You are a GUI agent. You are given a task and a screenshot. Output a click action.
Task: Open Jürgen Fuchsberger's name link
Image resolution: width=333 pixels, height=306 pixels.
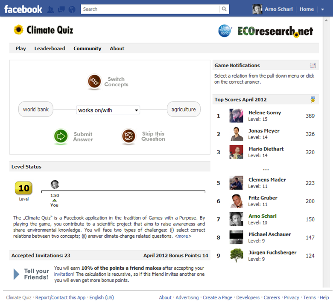pos(272,253)
